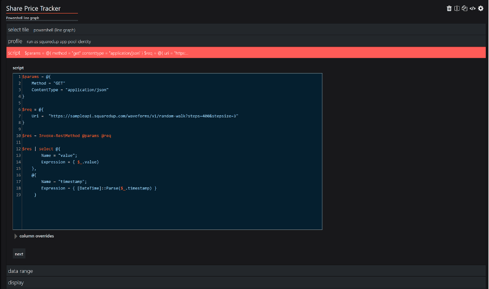Screen dimensions: 489x289
Task: Collapse the highlighted script section header
Action: click(x=246, y=52)
